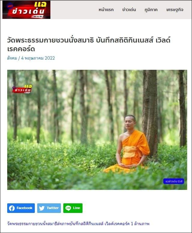Open the meditating monk article image
Screen dimensions: 192x233
click(97, 130)
